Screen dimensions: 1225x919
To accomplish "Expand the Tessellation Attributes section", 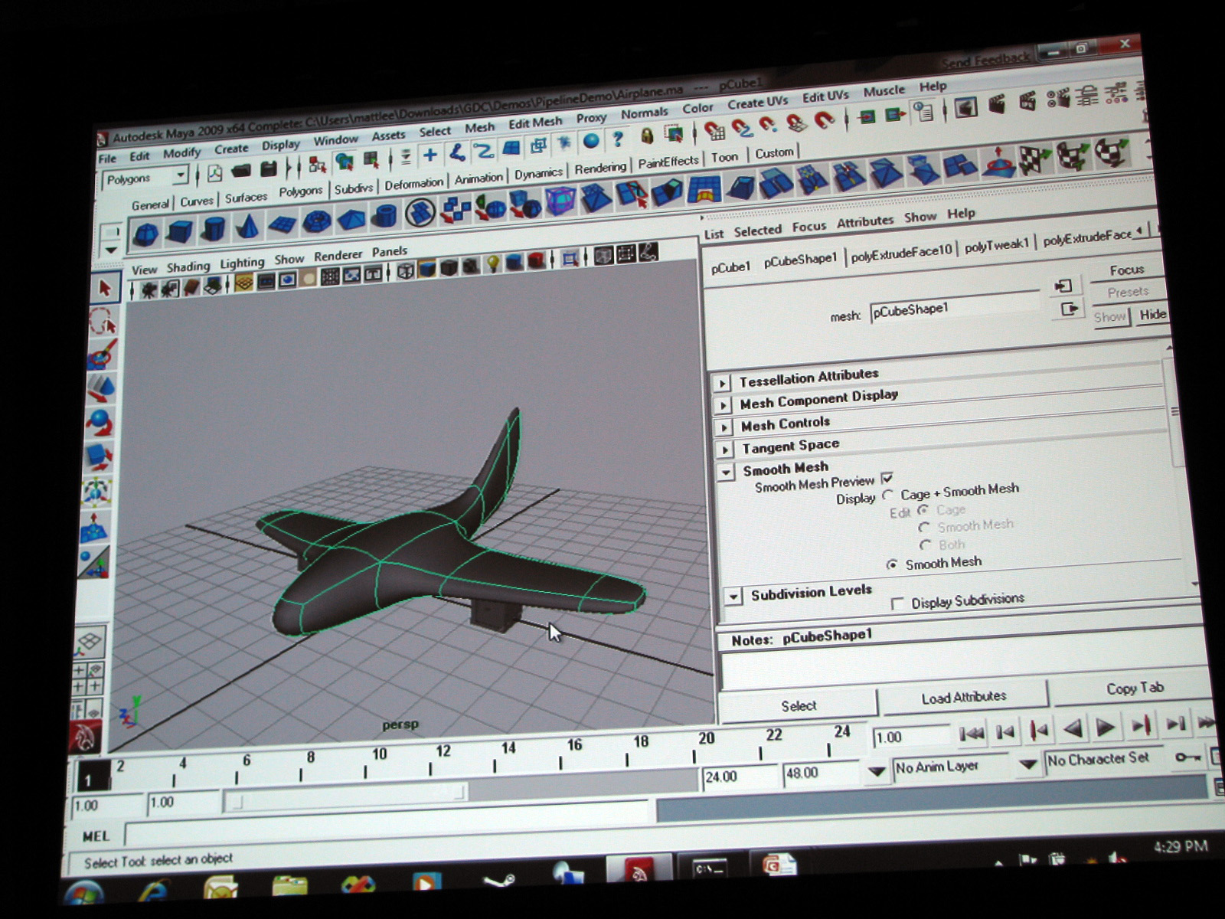I will point(721,382).
